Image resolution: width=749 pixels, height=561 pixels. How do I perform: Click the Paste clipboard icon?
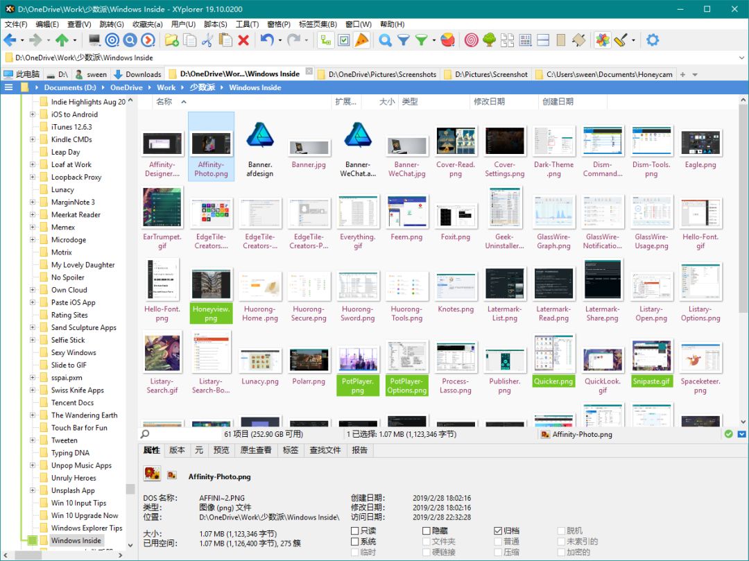click(x=225, y=40)
